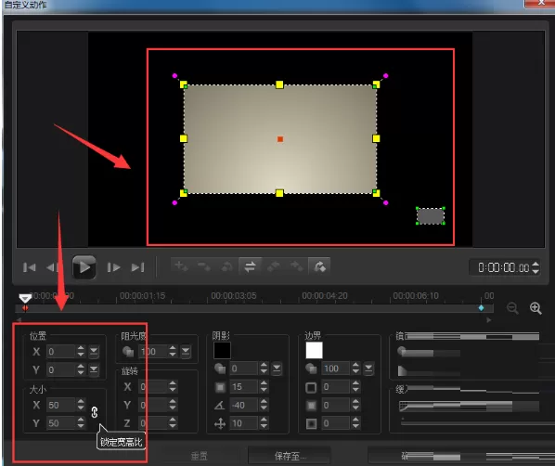Step forward to the next frame
Viewport: 555px width, 466px height.
pos(113,267)
